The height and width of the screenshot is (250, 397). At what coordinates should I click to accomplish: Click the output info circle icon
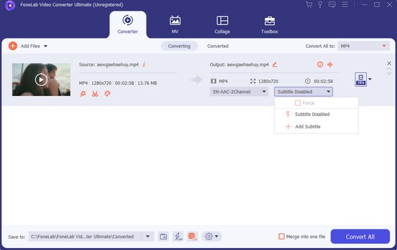[x=320, y=64]
